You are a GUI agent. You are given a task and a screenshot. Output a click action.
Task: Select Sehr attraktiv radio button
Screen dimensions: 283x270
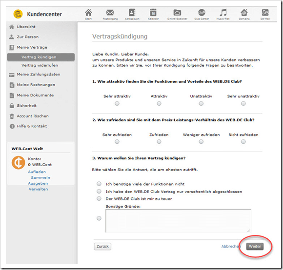point(117,103)
